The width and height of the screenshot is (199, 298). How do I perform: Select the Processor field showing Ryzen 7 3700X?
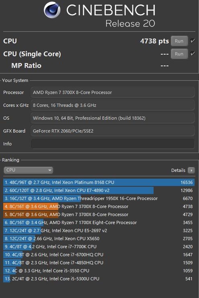[x=113, y=92]
